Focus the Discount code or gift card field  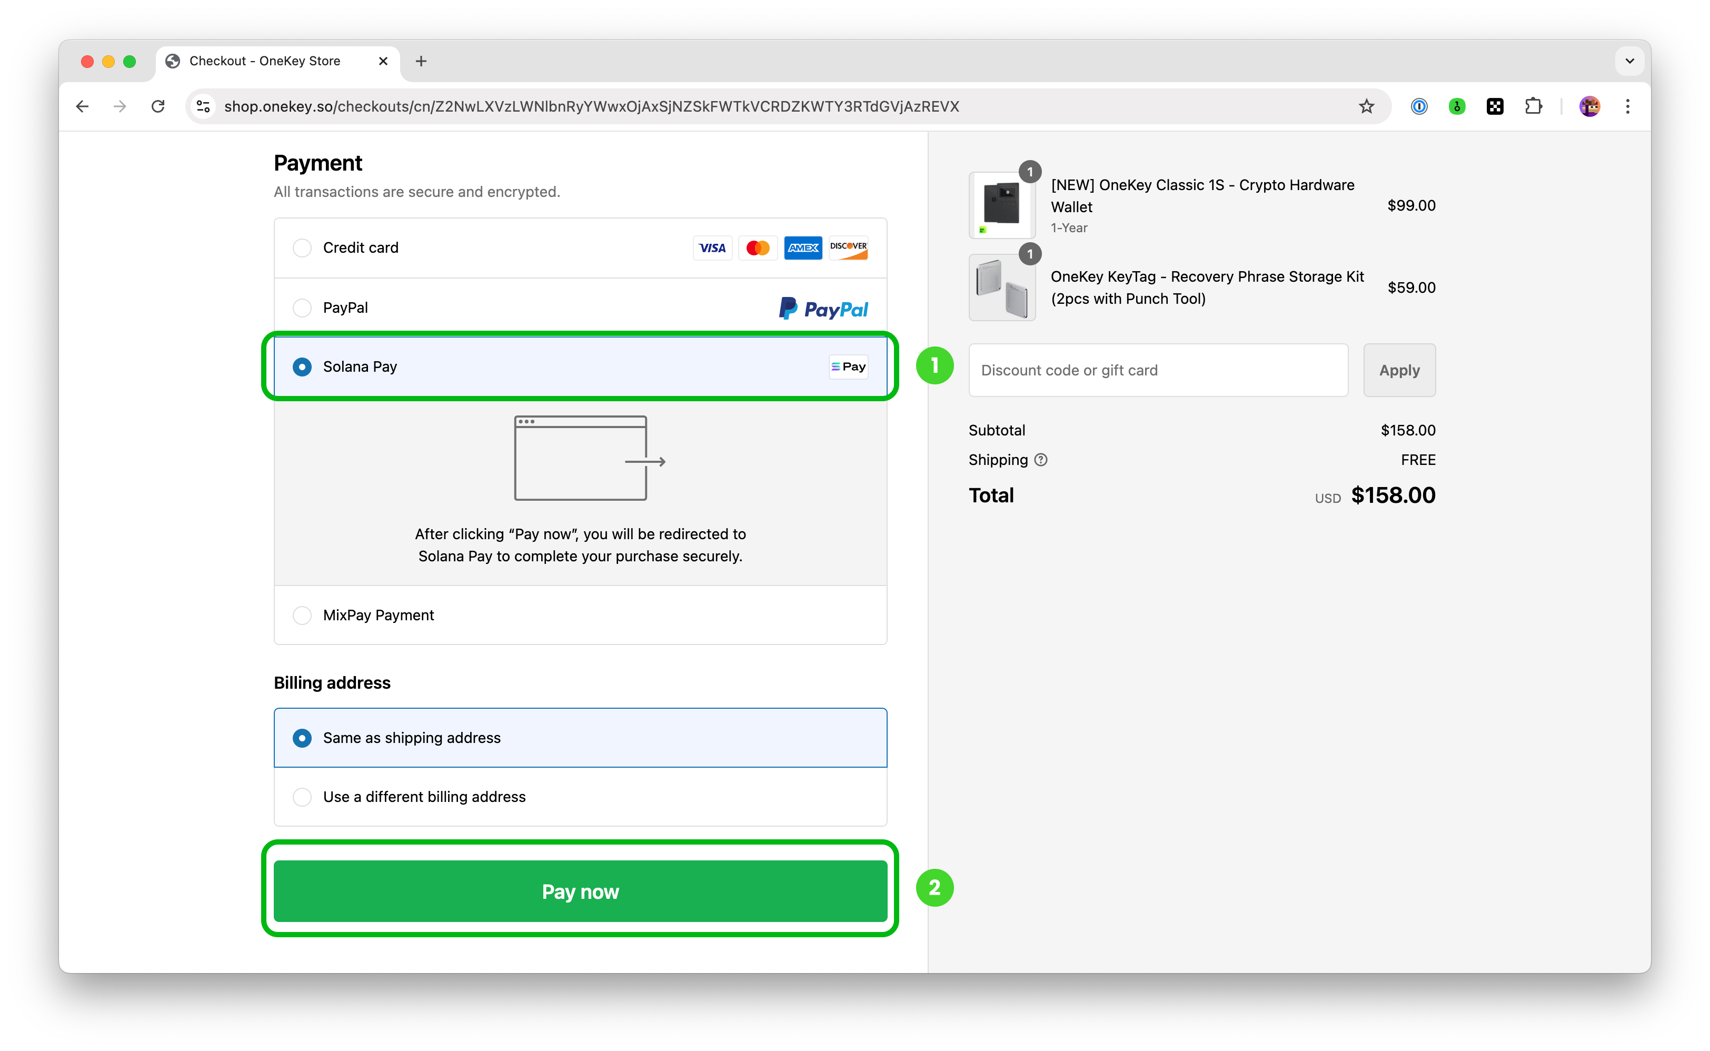coord(1158,370)
